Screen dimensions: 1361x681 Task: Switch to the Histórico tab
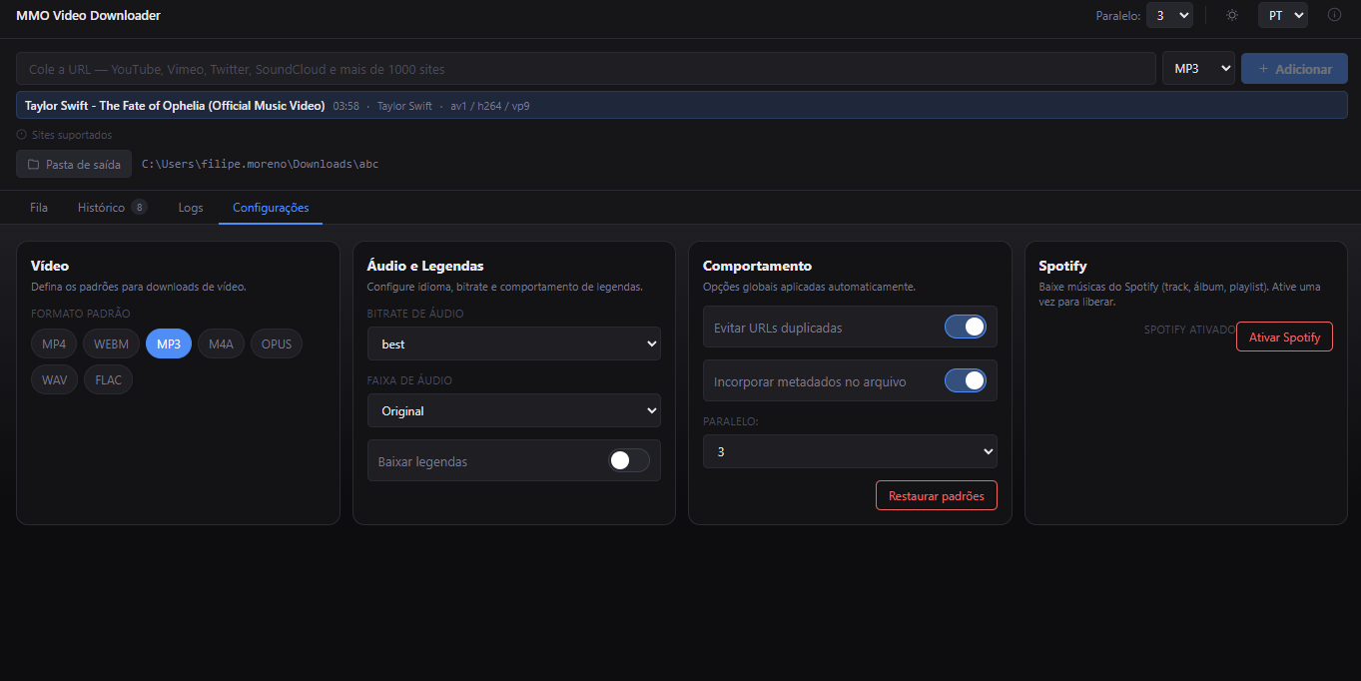click(112, 208)
